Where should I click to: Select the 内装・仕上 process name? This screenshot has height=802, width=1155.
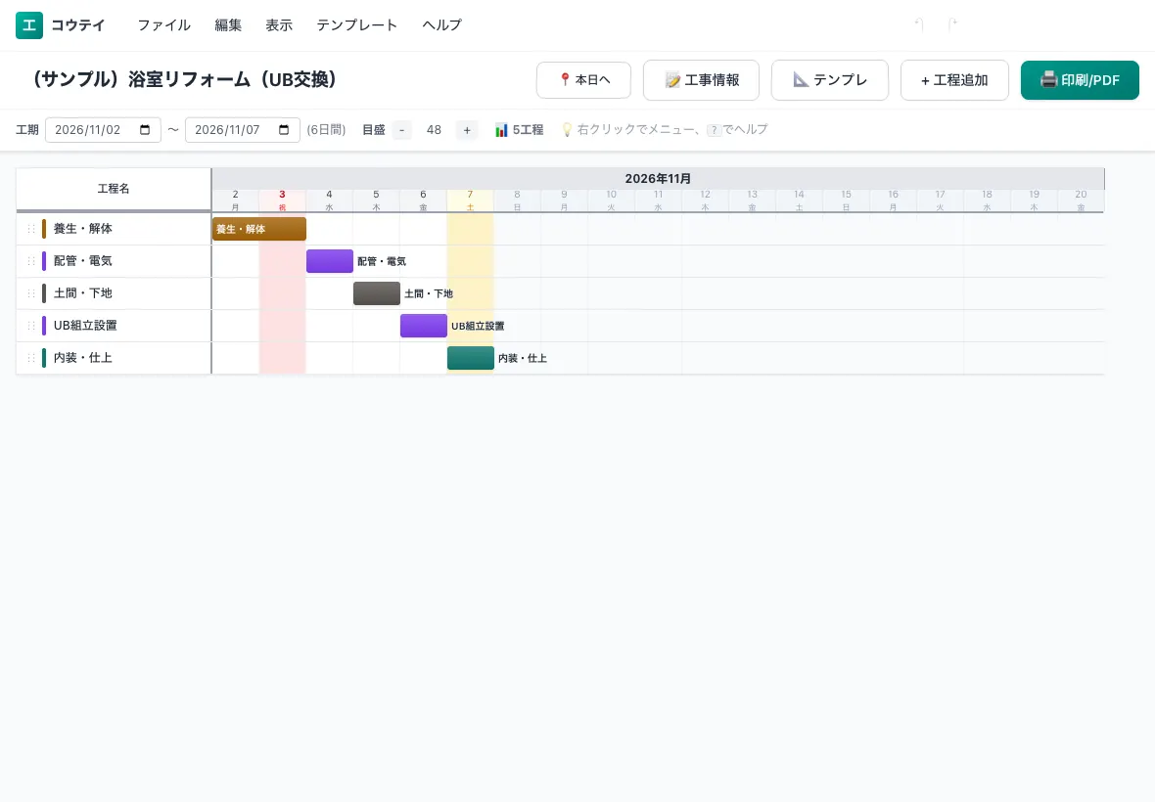83,358
